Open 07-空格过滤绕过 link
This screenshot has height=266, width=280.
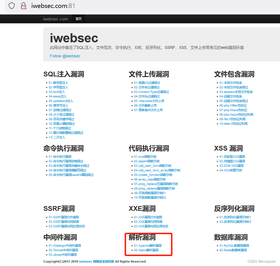coord(60,110)
